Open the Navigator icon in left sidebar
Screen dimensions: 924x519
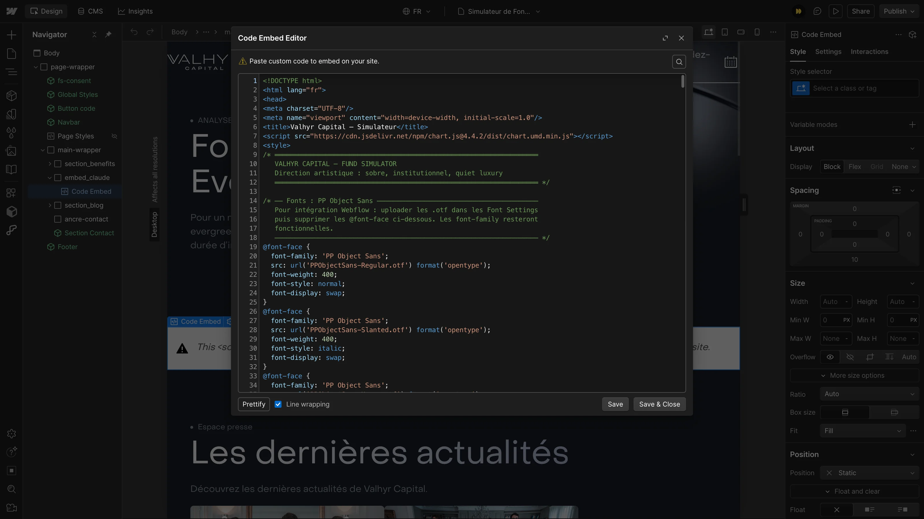pyautogui.click(x=12, y=72)
